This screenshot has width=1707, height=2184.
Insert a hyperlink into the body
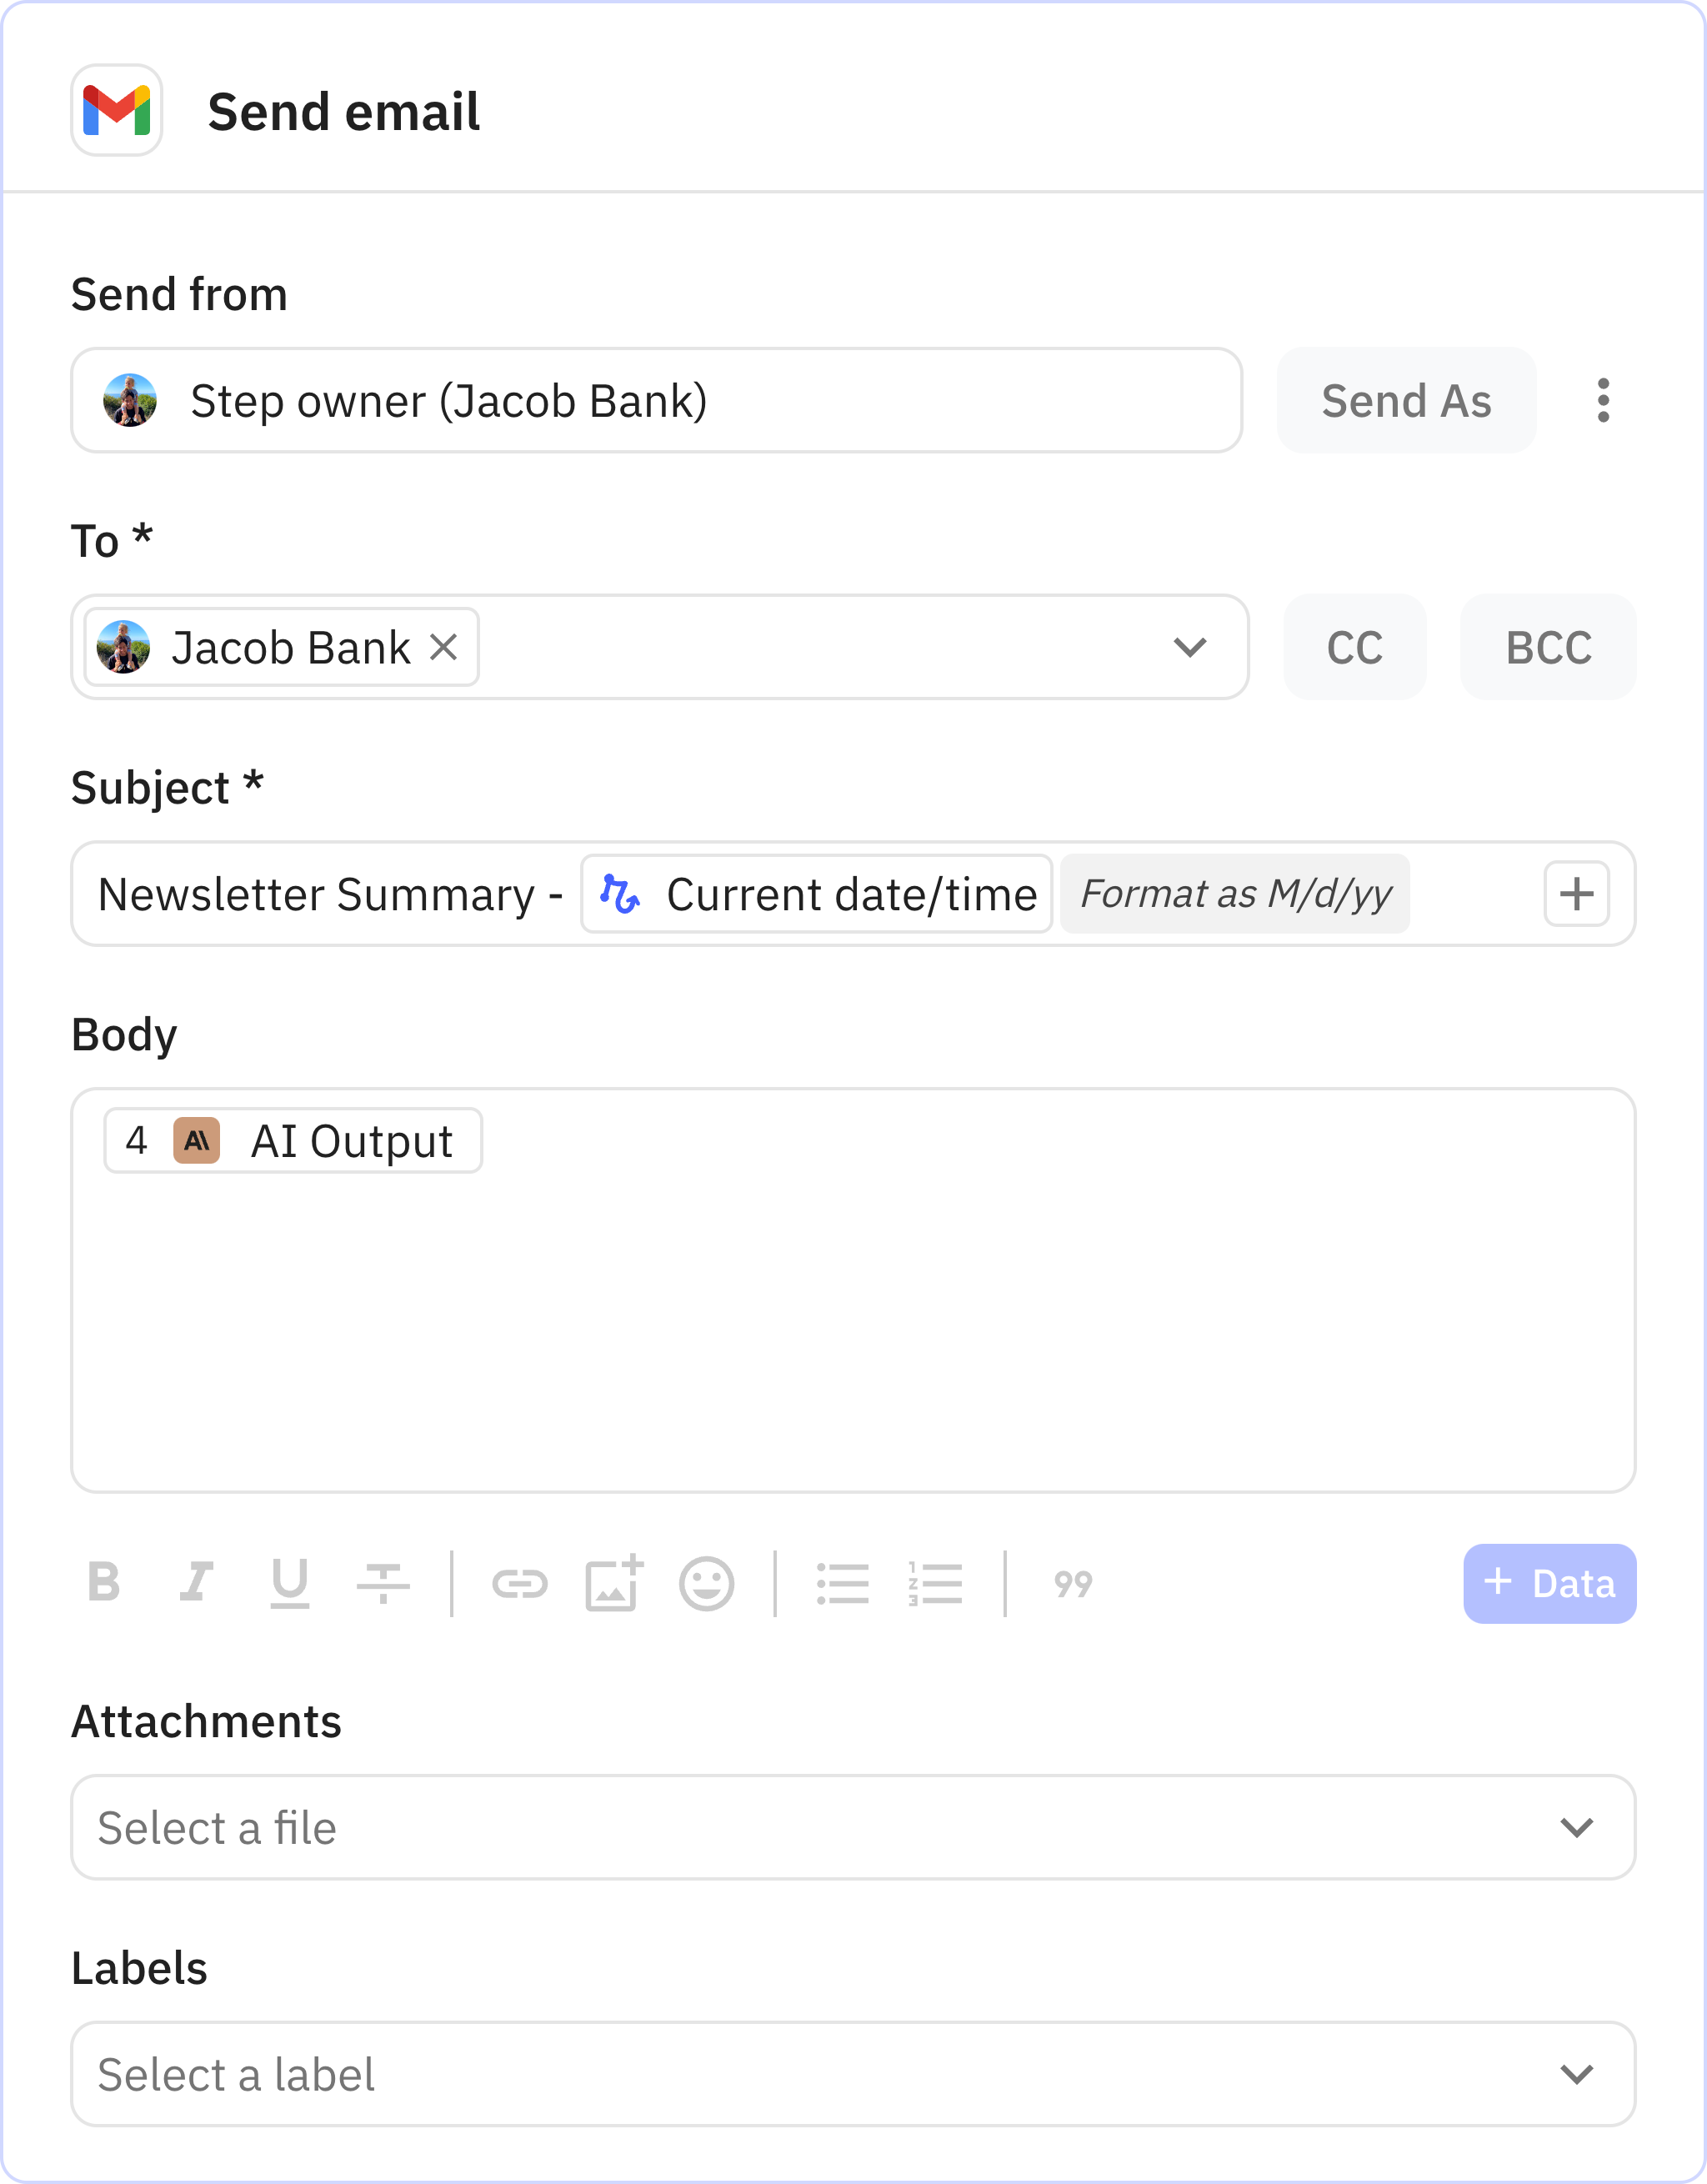click(520, 1583)
